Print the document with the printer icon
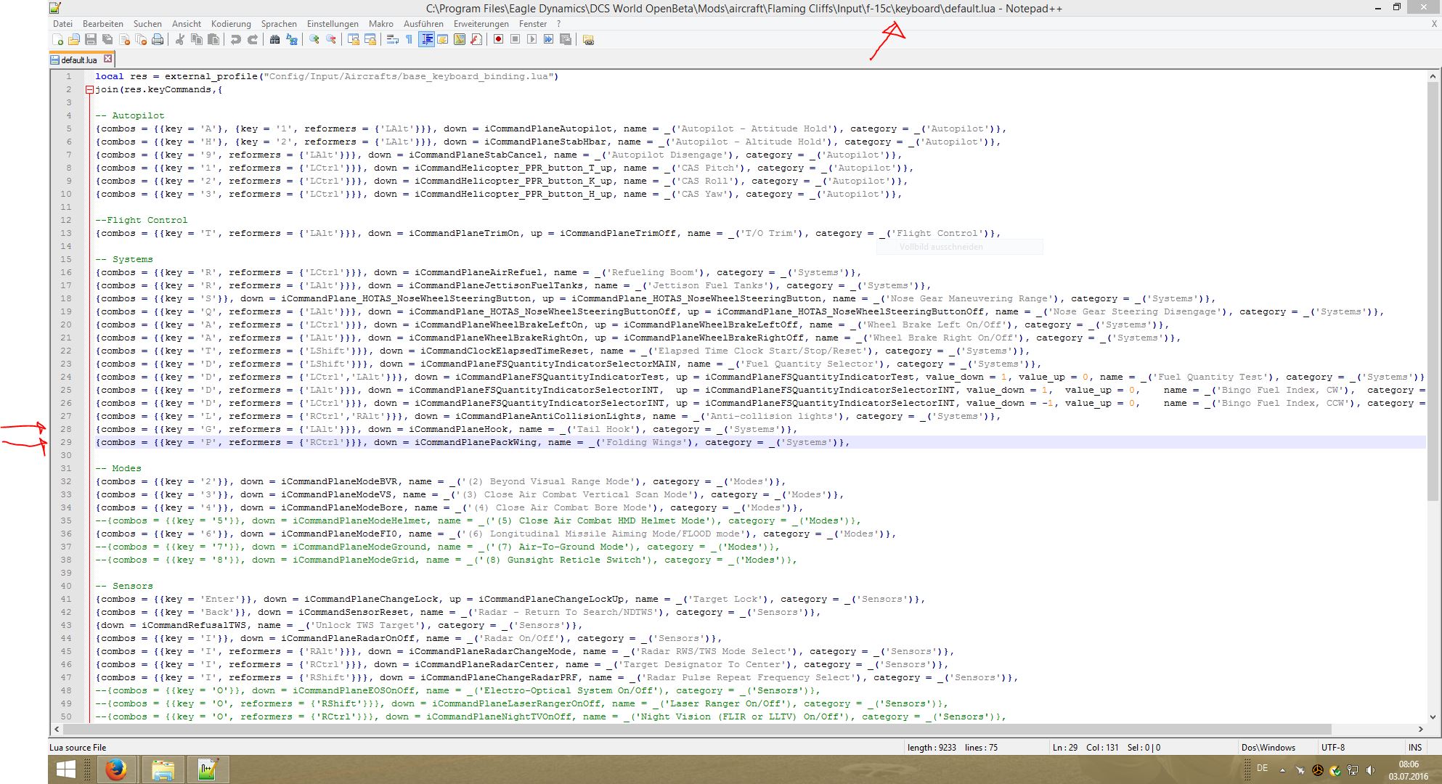The width and height of the screenshot is (1442, 784). (158, 40)
